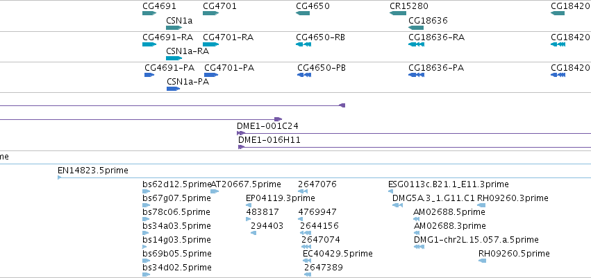Click the bs34a03.5prime EST

coord(145,233)
